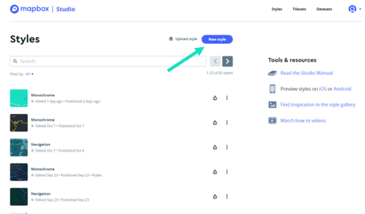The height and width of the screenshot is (214, 365).
Task: Expand the Filter by All dropdown
Action: point(29,74)
